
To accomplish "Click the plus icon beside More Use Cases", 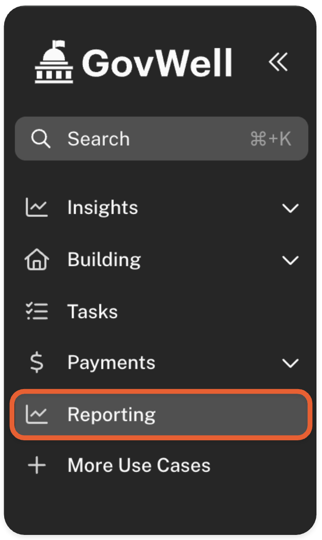I will 36,466.
